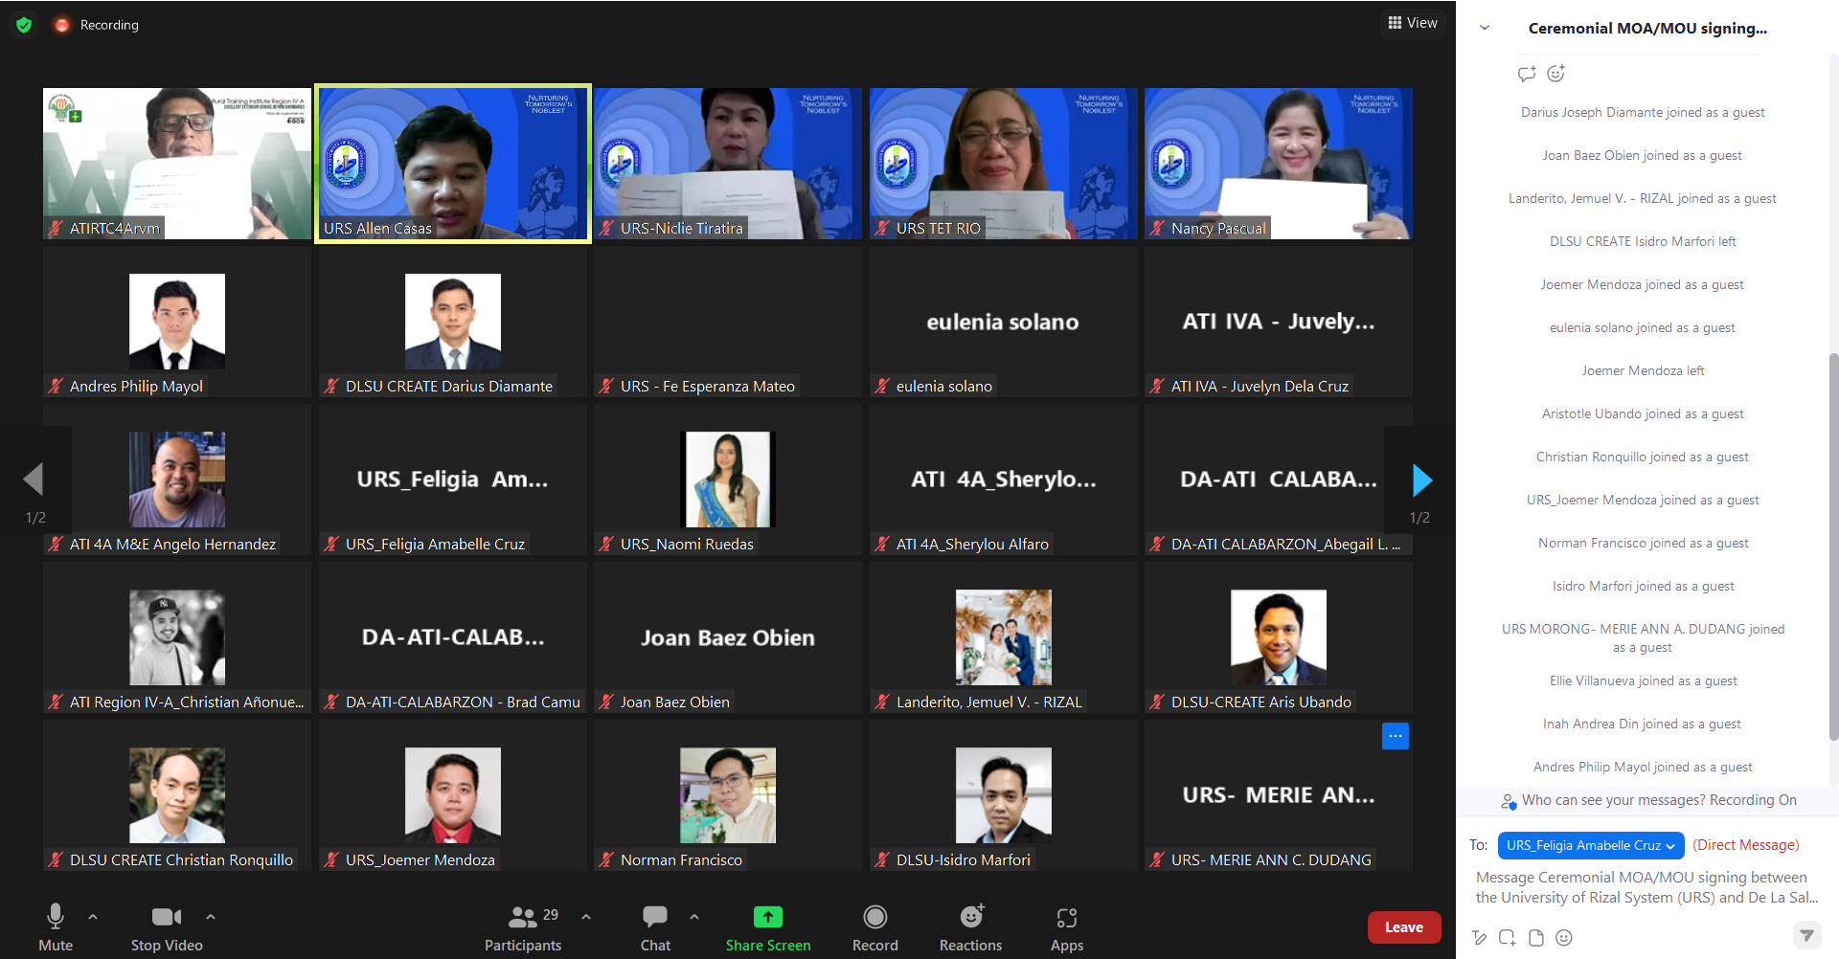This screenshot has height=959, width=1839.
Task: Click the muted mic icon on Nancy Pascual
Action: tap(1157, 229)
